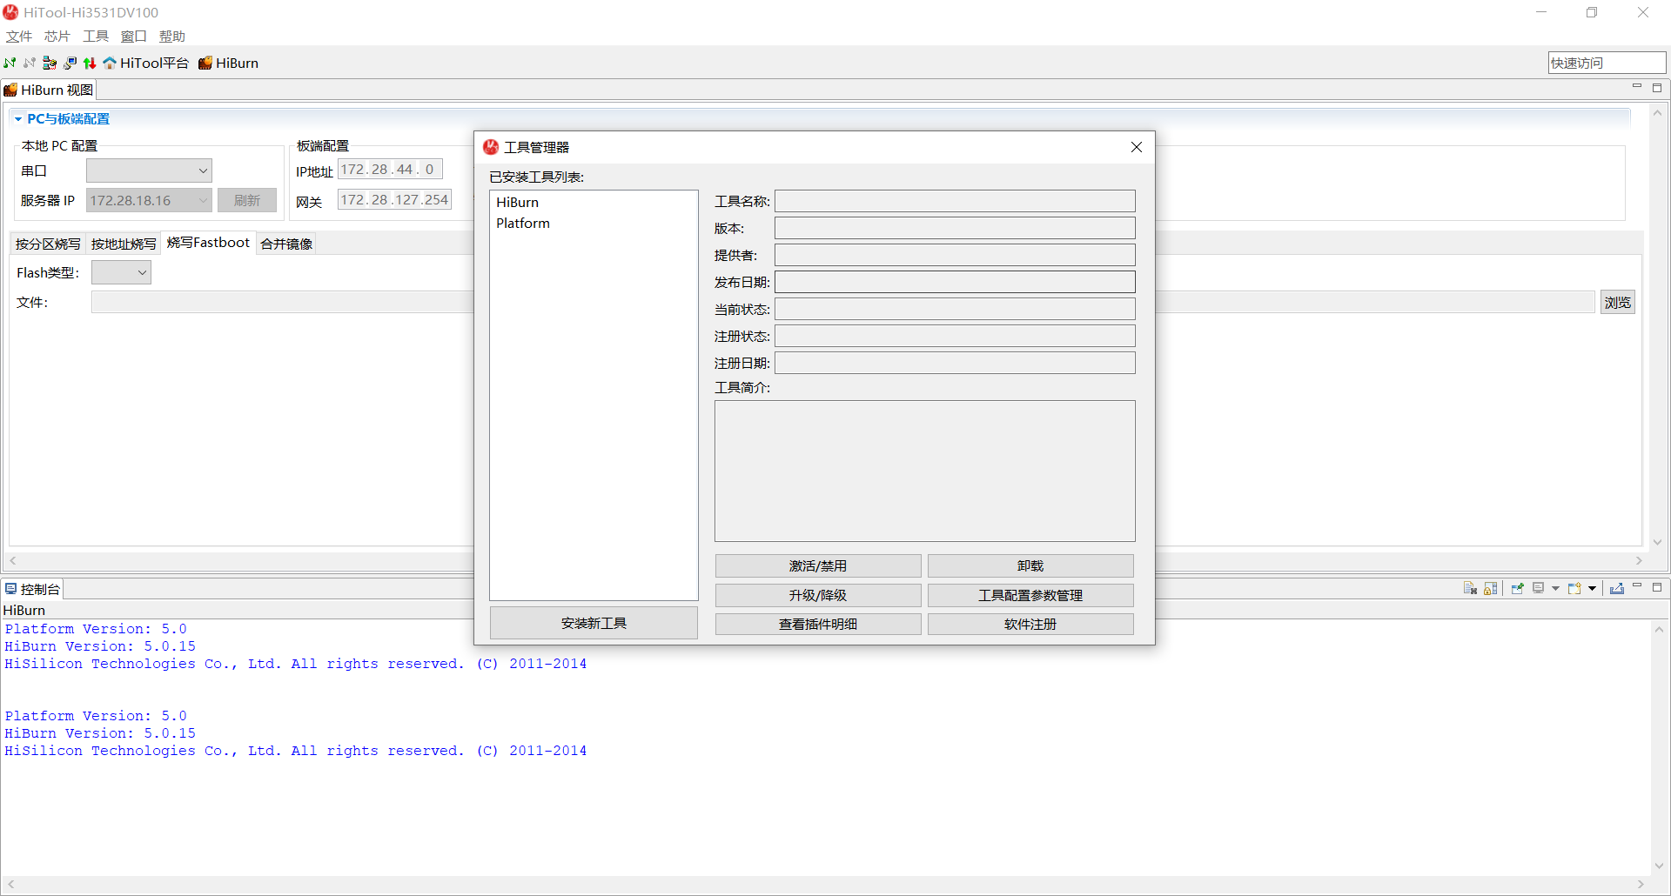Click the 安装新工具 button
This screenshot has width=1671, height=896.
[x=593, y=622]
